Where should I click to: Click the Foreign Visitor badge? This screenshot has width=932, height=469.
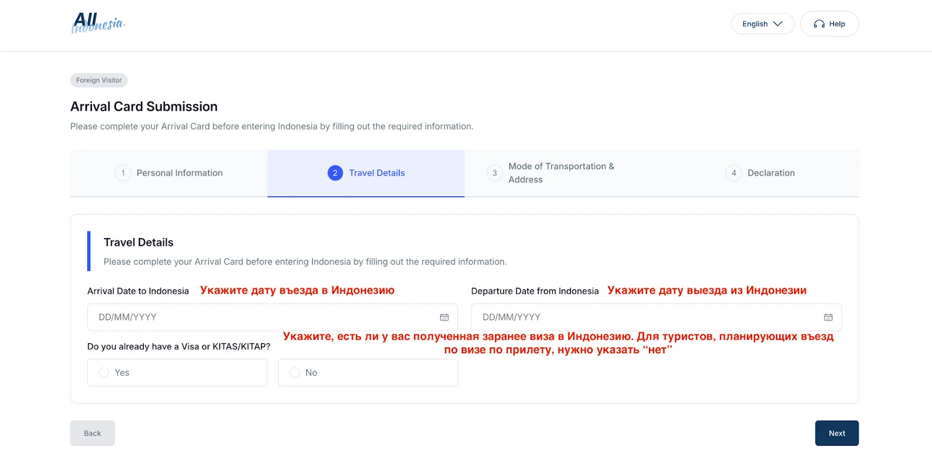[x=98, y=80]
